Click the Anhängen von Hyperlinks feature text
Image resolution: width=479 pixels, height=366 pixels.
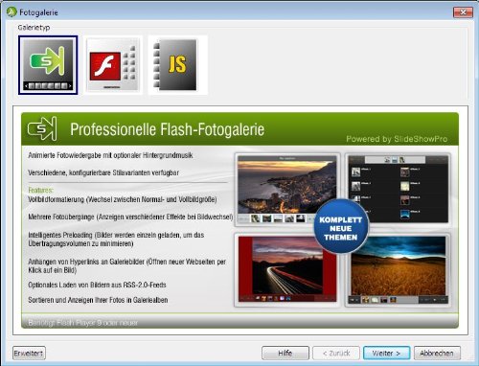tap(127, 265)
